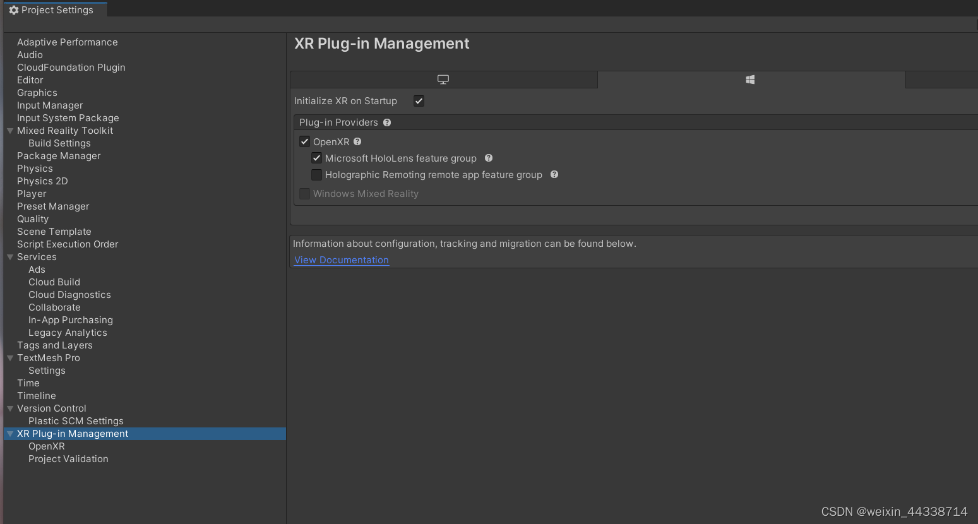Go to Graphics settings

[37, 93]
